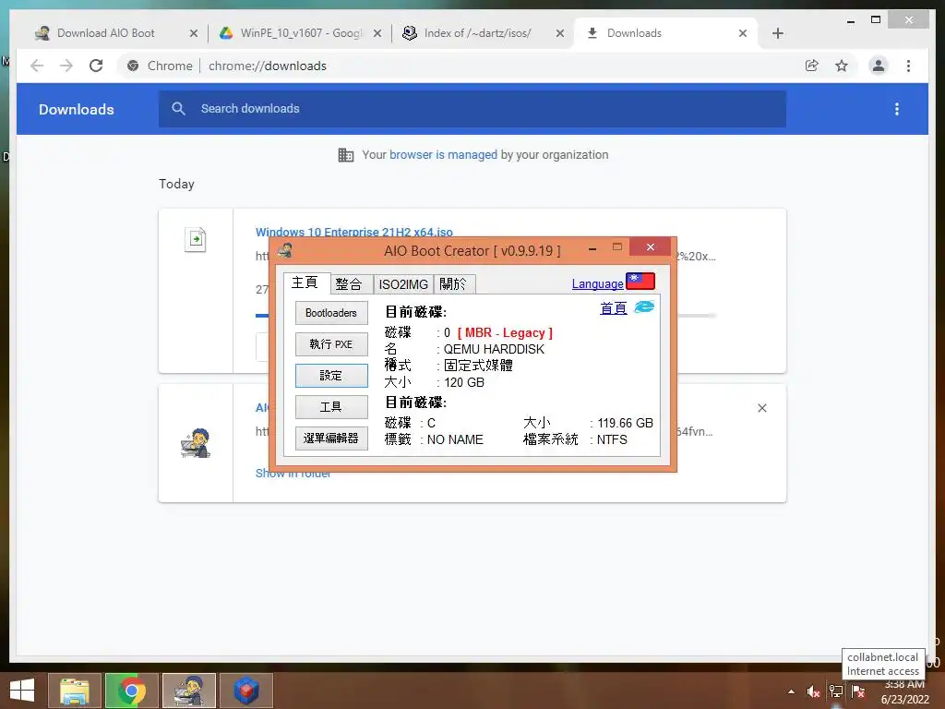The image size is (945, 709).
Task: Open the 工具 tools button
Action: pyautogui.click(x=331, y=407)
